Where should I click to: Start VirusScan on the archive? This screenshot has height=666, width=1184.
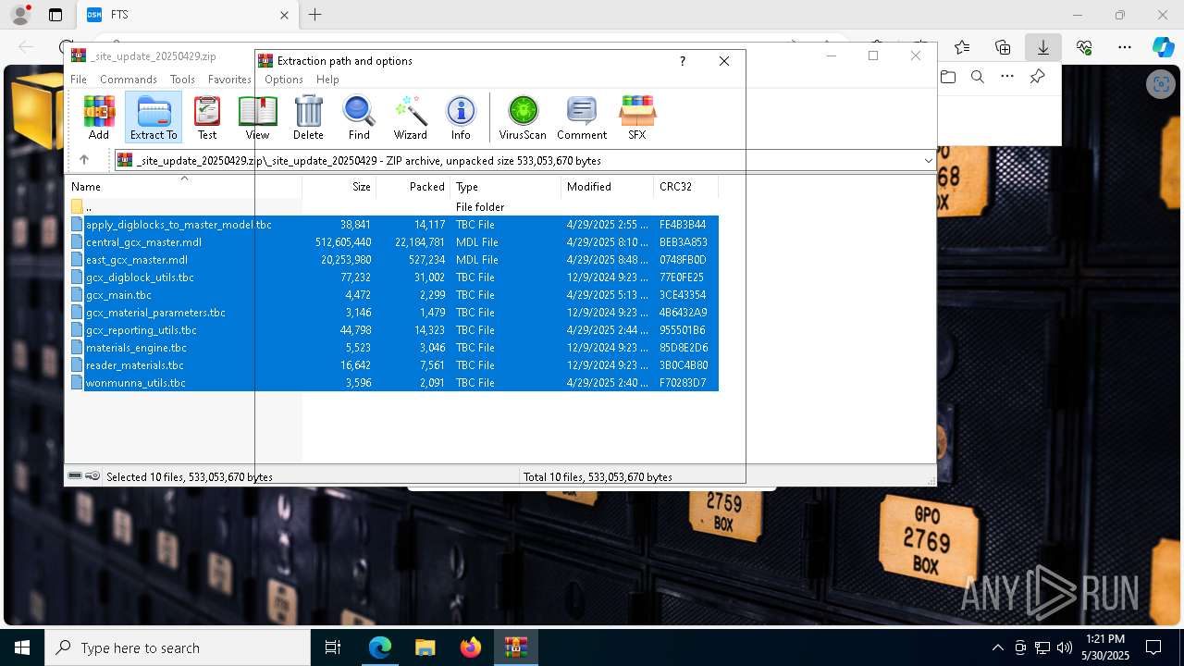tap(523, 117)
